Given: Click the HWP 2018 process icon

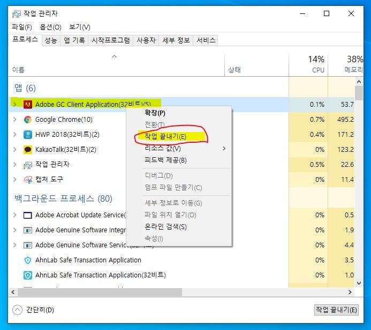Looking at the screenshot, I should click(x=28, y=135).
